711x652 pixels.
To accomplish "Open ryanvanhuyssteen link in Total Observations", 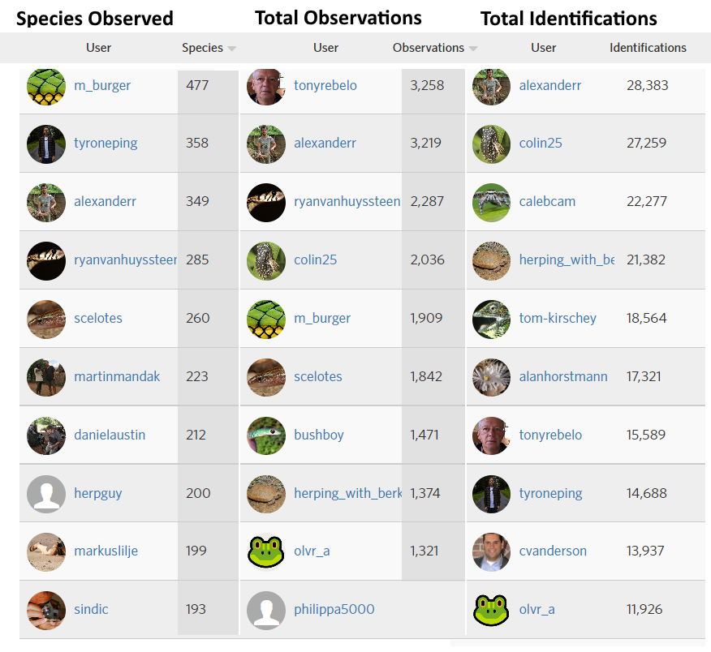I will (x=347, y=202).
